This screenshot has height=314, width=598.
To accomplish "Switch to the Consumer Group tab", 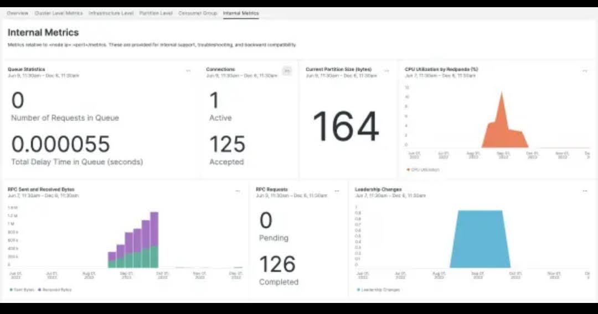I will coord(198,13).
